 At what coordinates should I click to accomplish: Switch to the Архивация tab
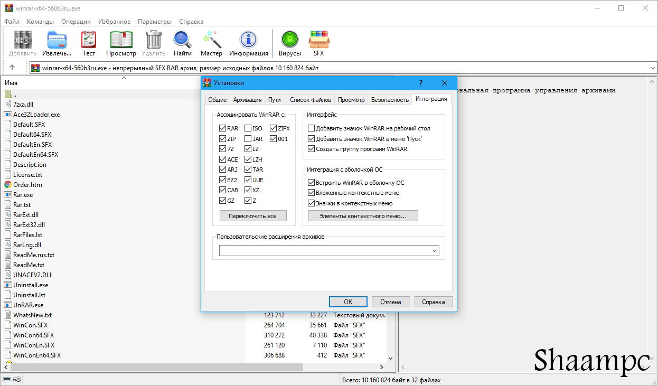tap(247, 99)
